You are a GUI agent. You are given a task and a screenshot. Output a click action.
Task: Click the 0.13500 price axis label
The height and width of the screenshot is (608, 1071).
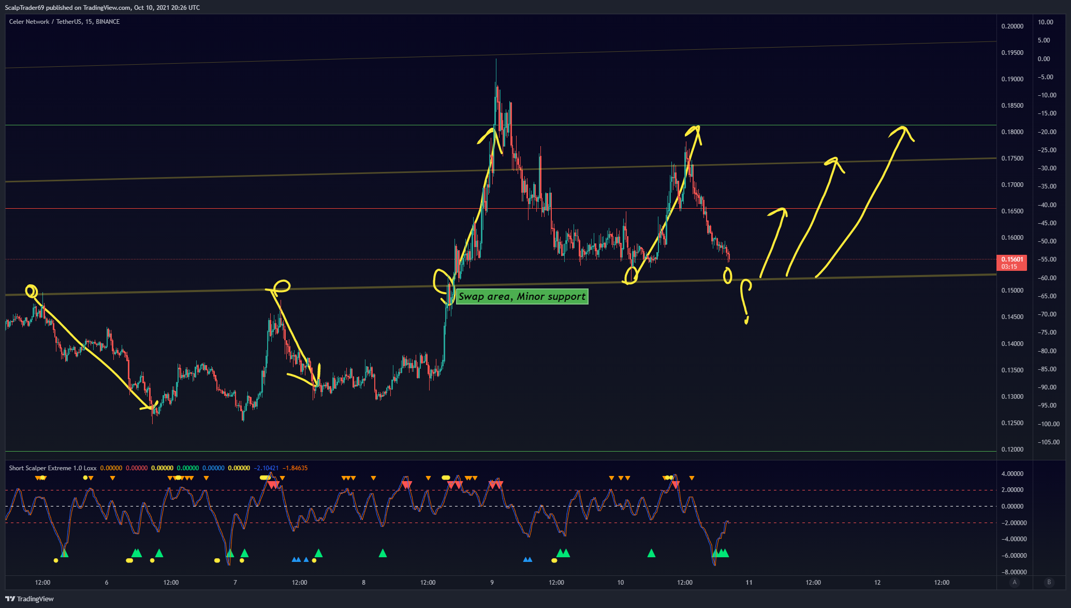click(x=1012, y=370)
